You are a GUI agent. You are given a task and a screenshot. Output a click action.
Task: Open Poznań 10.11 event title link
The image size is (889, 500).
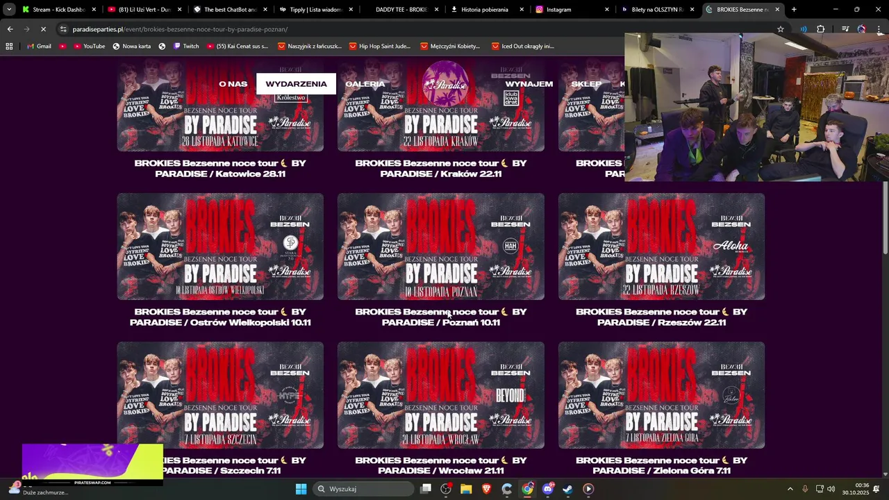441,317
